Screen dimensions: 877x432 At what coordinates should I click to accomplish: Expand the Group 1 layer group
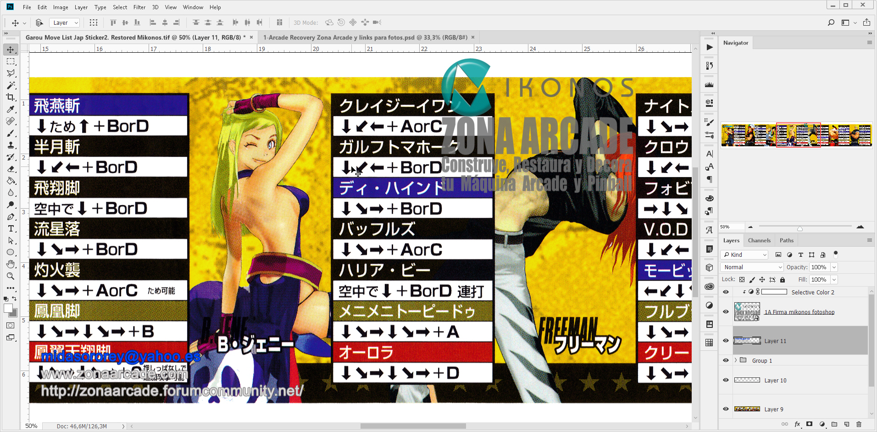click(x=736, y=360)
